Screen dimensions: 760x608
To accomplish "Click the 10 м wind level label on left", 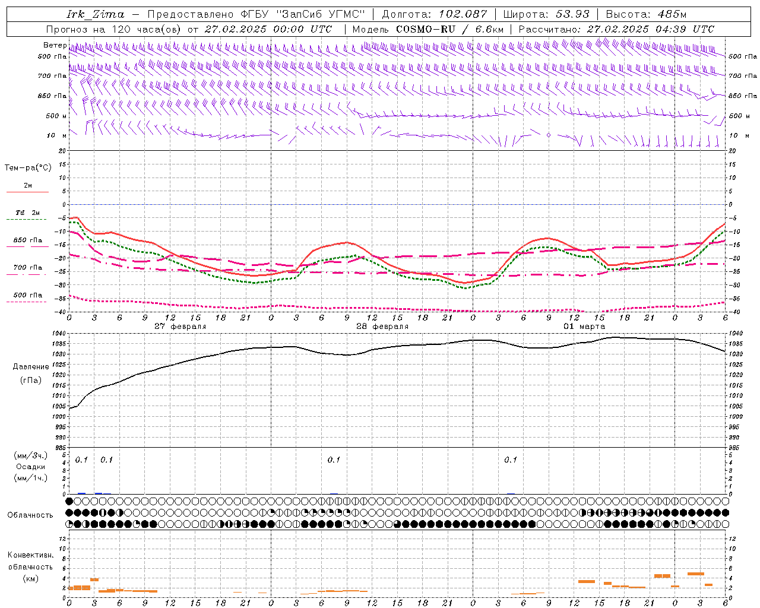I will pyautogui.click(x=57, y=135).
